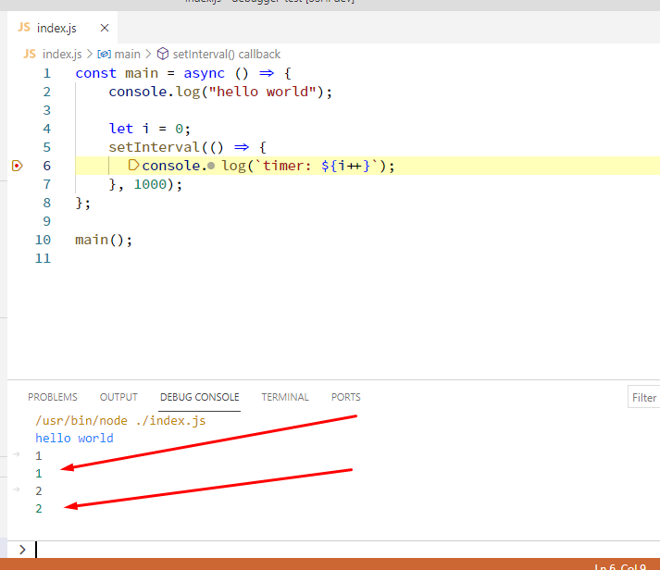This screenshot has height=570, width=660.
Task: Click the 'main();' call on line 10
Action: (x=104, y=241)
